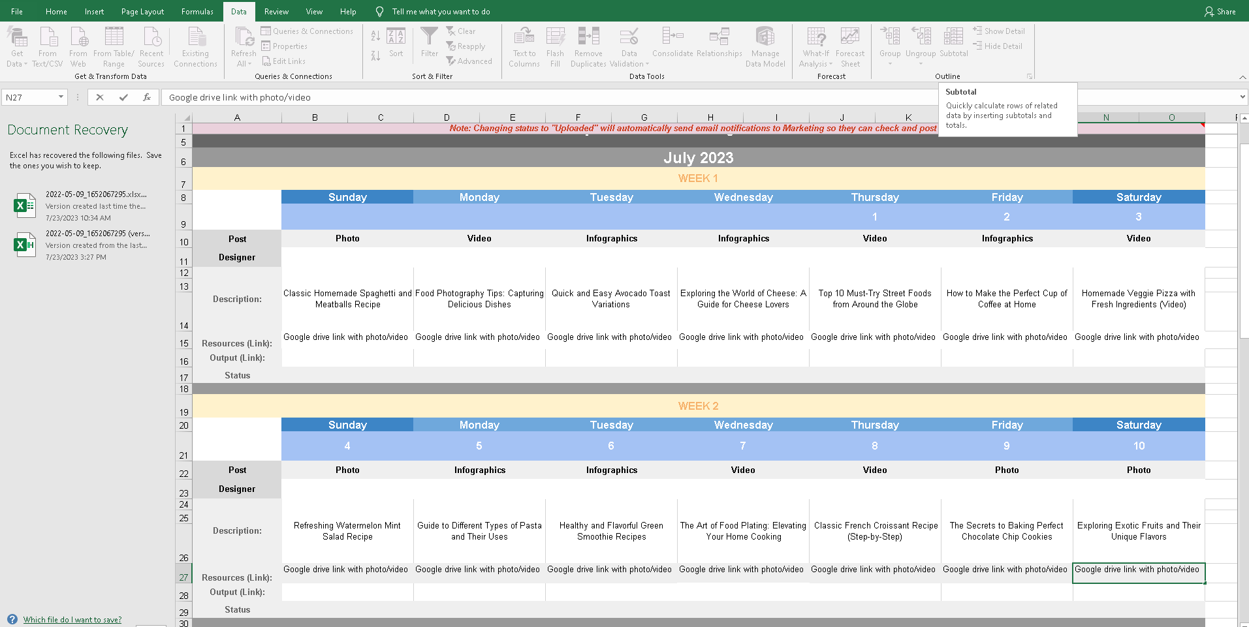
Task: Cancel the formula bar entry
Action: click(100, 97)
